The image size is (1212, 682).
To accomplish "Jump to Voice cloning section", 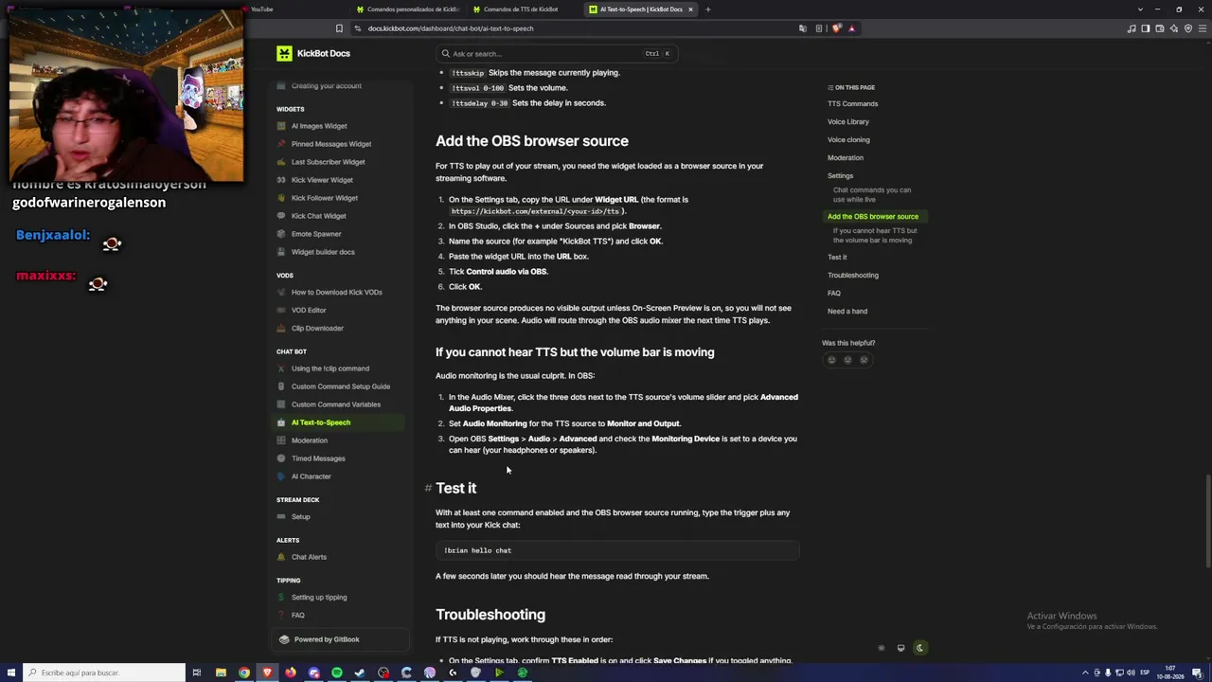I will click(x=848, y=140).
